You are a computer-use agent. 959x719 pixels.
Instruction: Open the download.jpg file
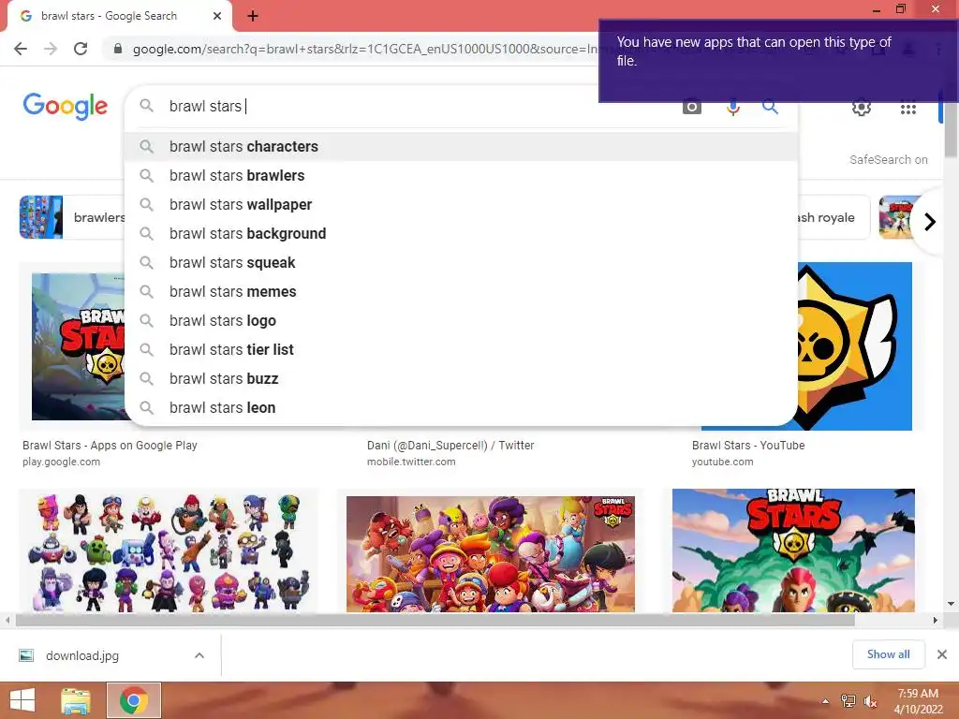click(x=82, y=655)
